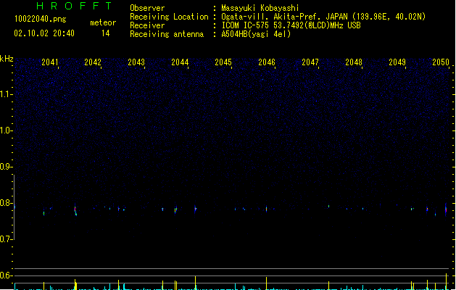Click the A504HB(yagi 4el) antenna text
The width and height of the screenshot is (456, 290).
coord(256,34)
